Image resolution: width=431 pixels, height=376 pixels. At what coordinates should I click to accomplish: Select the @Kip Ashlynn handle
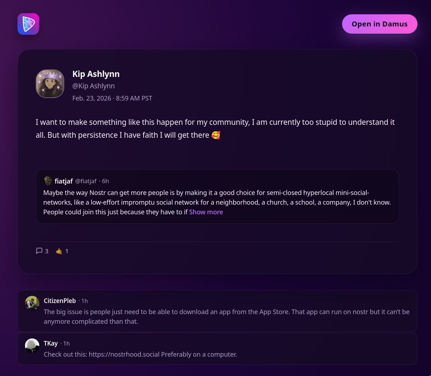pos(94,86)
